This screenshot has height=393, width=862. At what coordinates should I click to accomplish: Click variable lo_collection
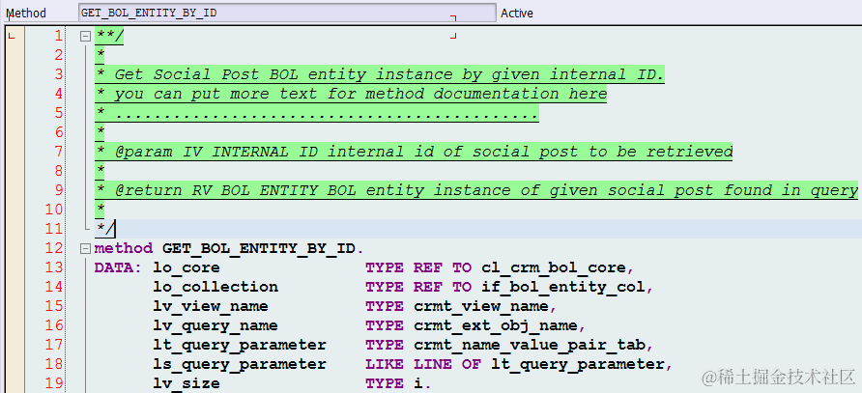coord(215,287)
